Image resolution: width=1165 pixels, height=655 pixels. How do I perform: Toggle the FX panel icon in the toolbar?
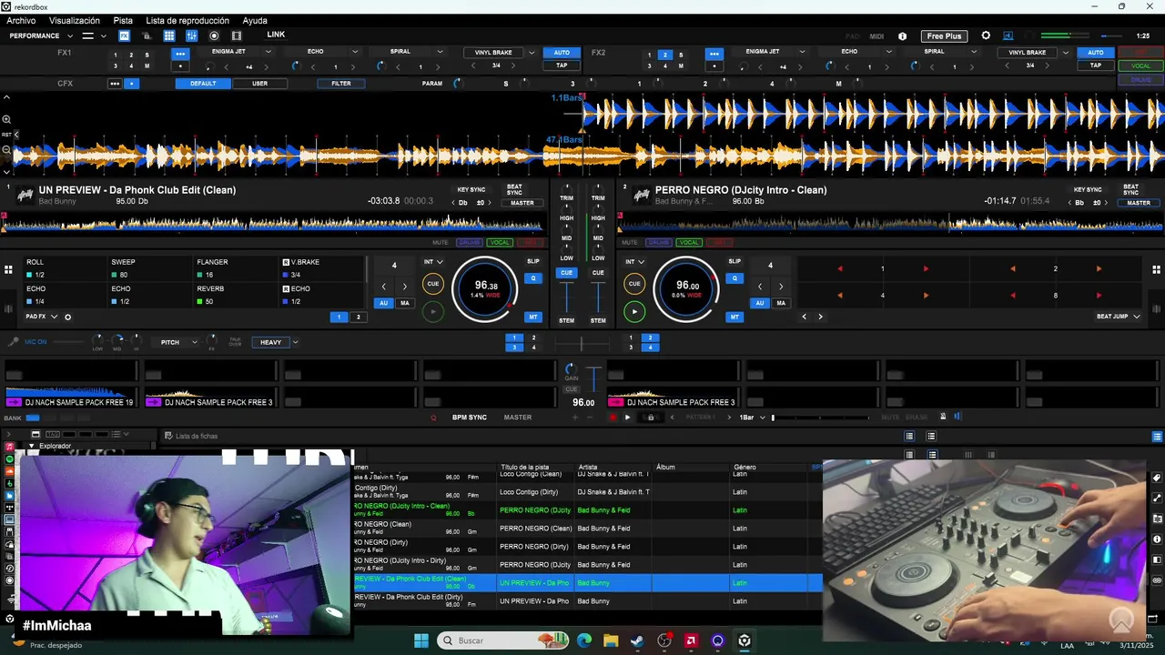click(x=125, y=35)
